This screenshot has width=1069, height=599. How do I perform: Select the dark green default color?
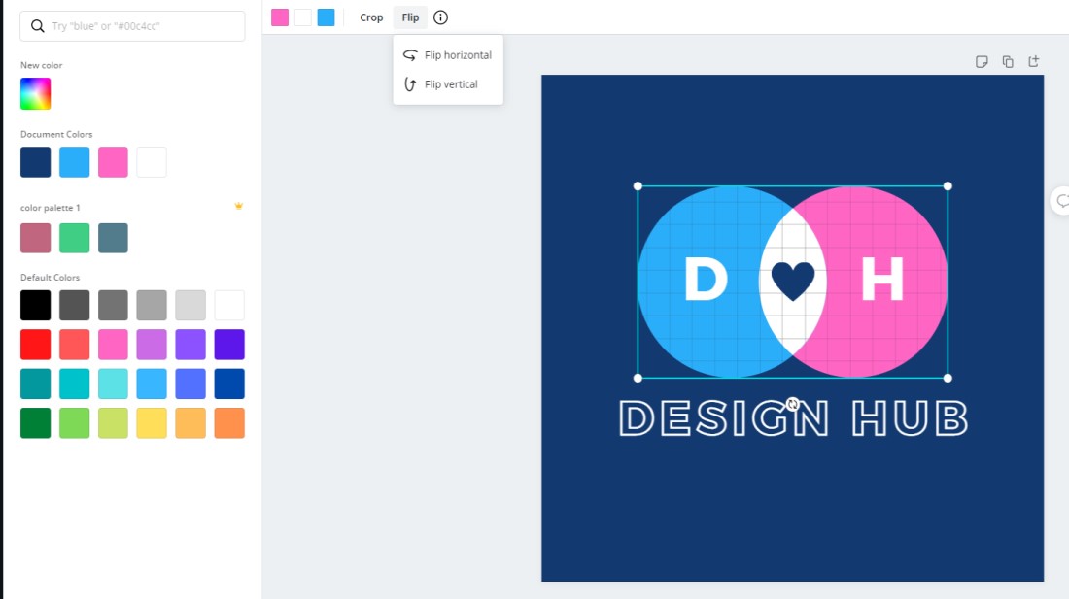coord(35,423)
